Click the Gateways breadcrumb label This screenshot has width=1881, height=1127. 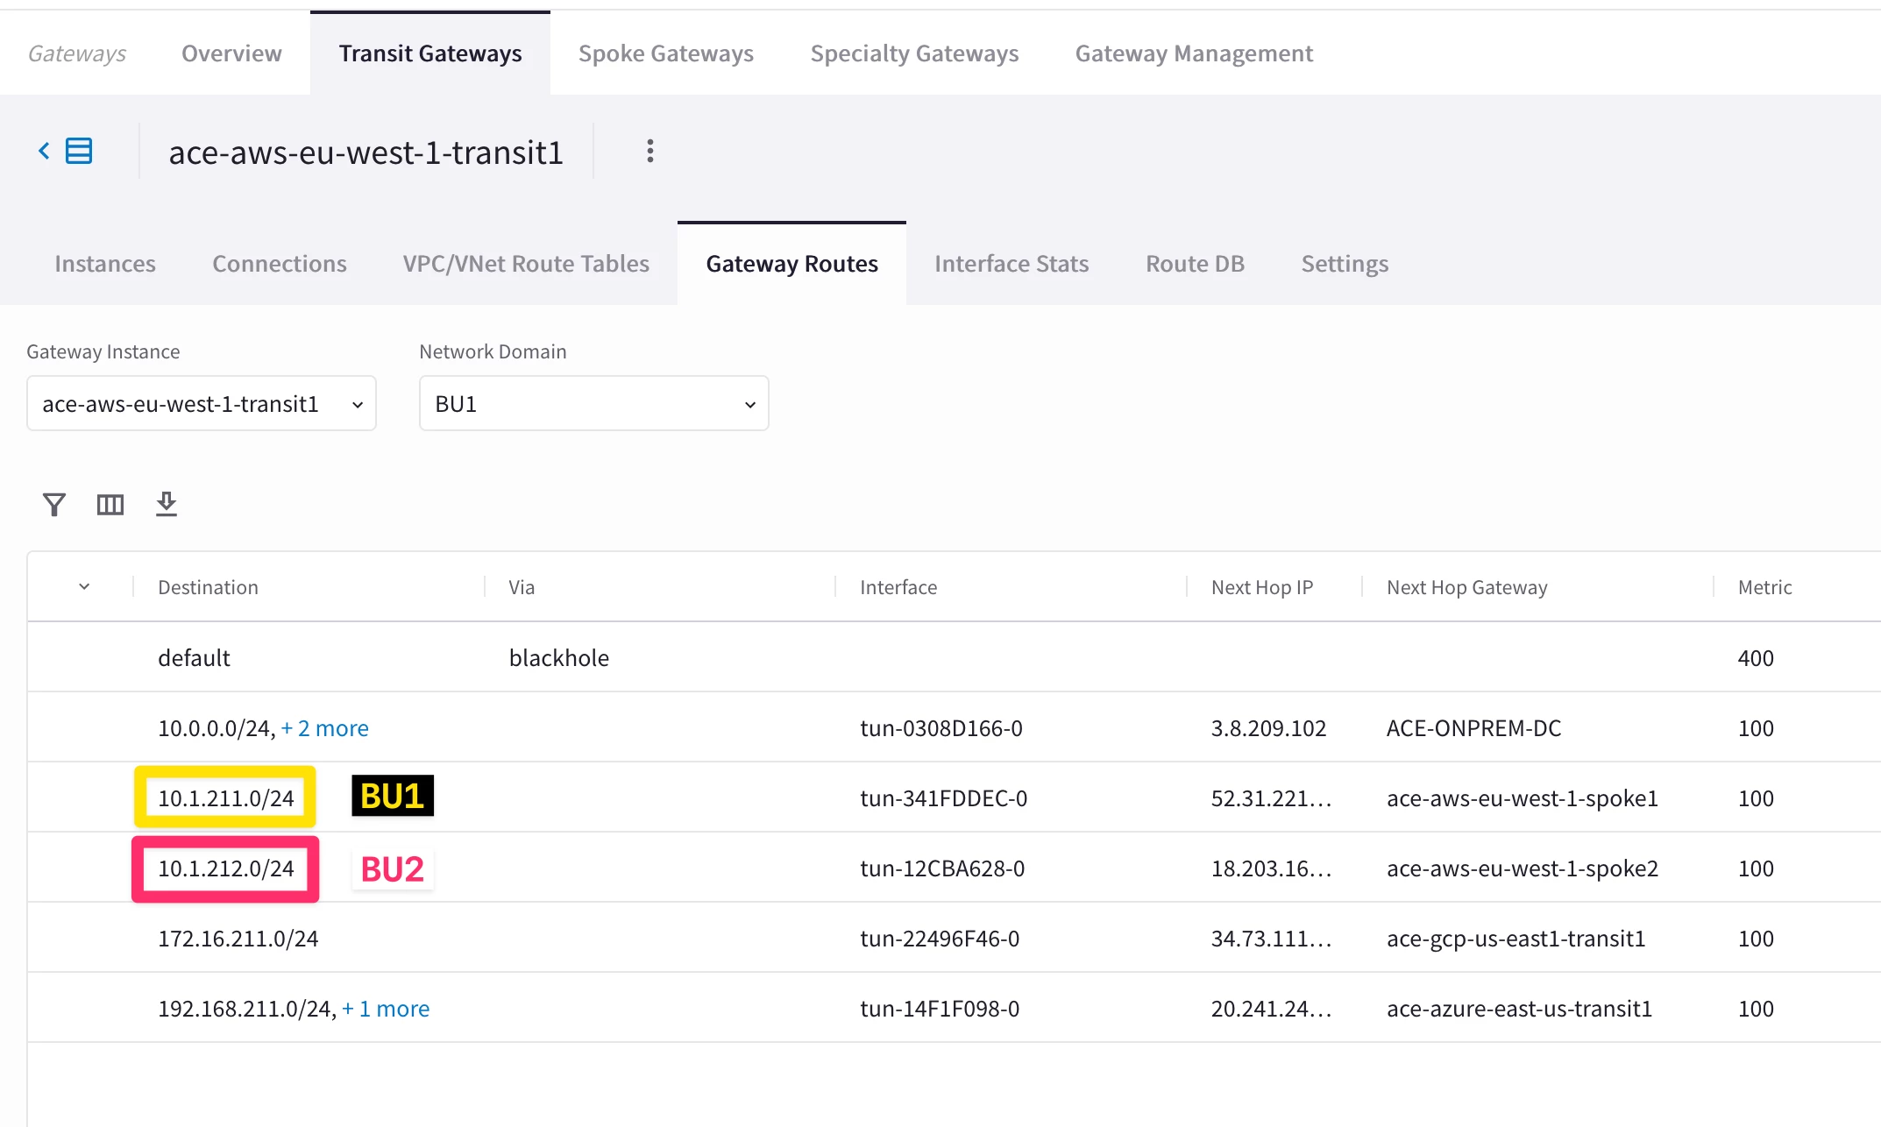pos(77,53)
